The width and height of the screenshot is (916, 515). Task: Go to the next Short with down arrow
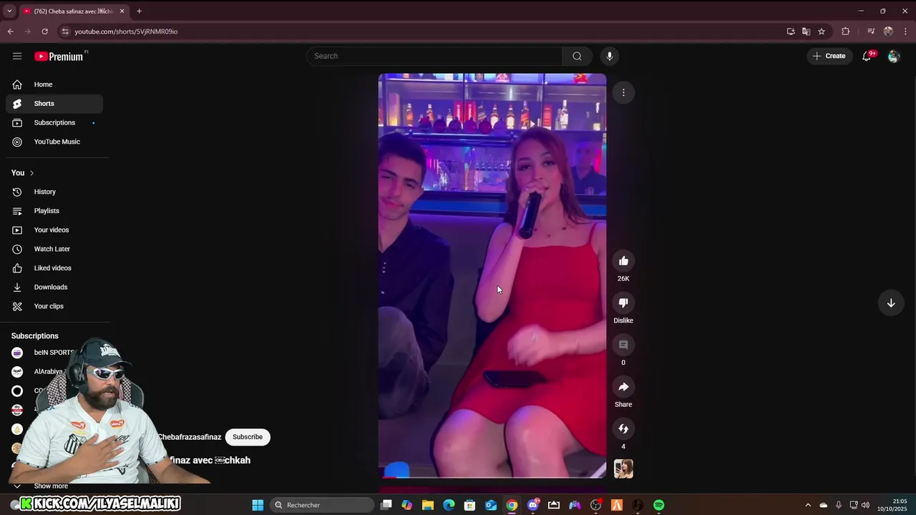[891, 303]
